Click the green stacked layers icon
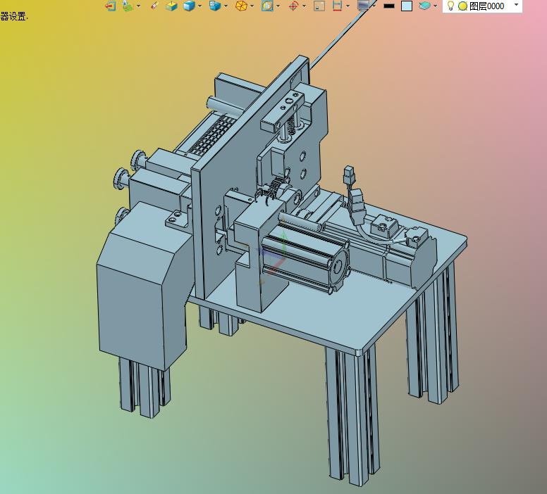 tap(128, 6)
